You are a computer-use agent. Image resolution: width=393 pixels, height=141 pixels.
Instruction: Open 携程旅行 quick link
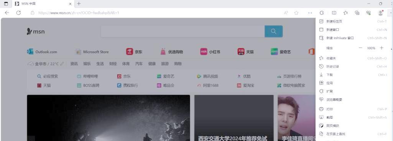[x=128, y=85]
